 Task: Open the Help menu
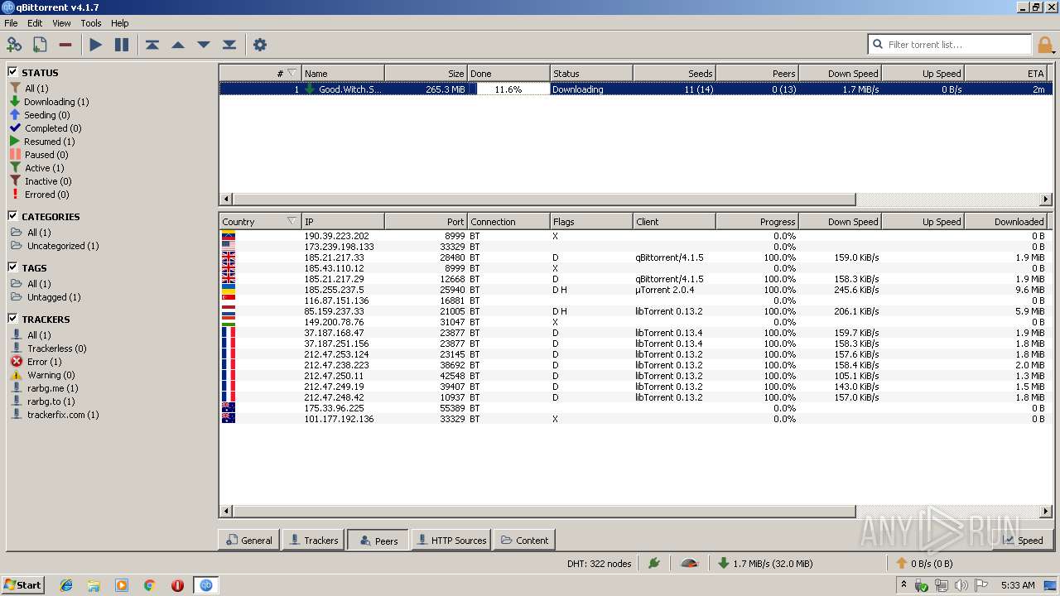pos(120,23)
